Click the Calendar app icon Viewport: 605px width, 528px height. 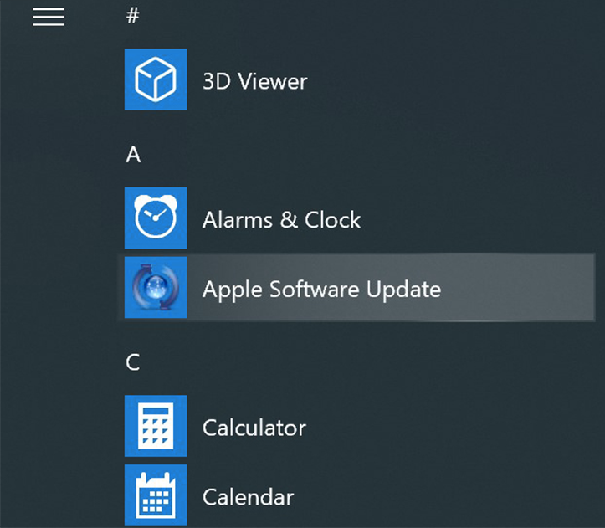(x=156, y=495)
